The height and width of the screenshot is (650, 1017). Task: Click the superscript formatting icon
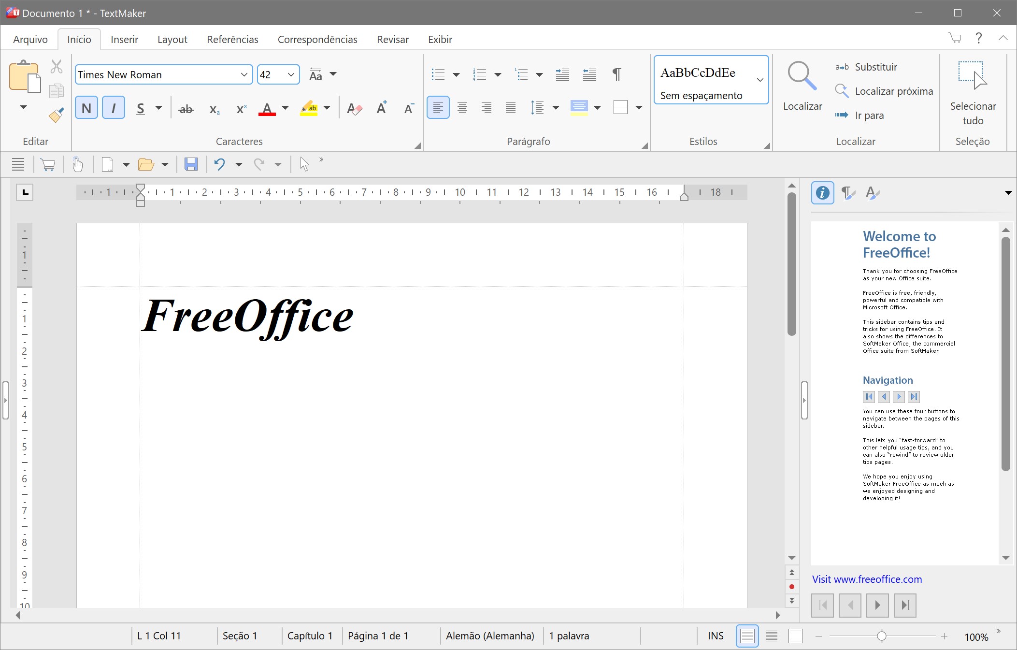pos(241,108)
